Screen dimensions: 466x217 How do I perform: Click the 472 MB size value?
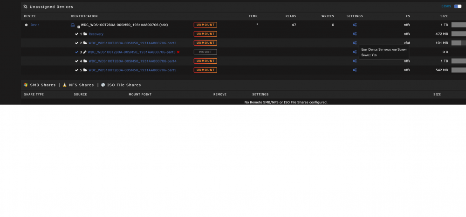tap(442, 34)
